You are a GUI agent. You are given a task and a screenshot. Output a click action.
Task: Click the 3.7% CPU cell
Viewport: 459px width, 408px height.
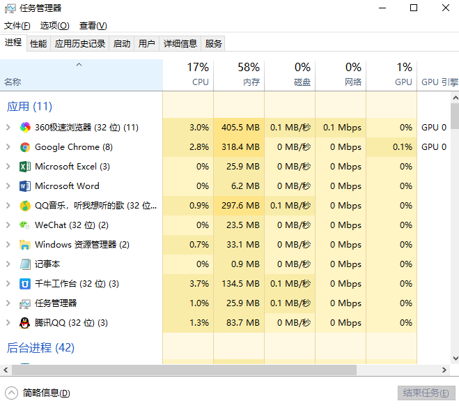coord(188,284)
